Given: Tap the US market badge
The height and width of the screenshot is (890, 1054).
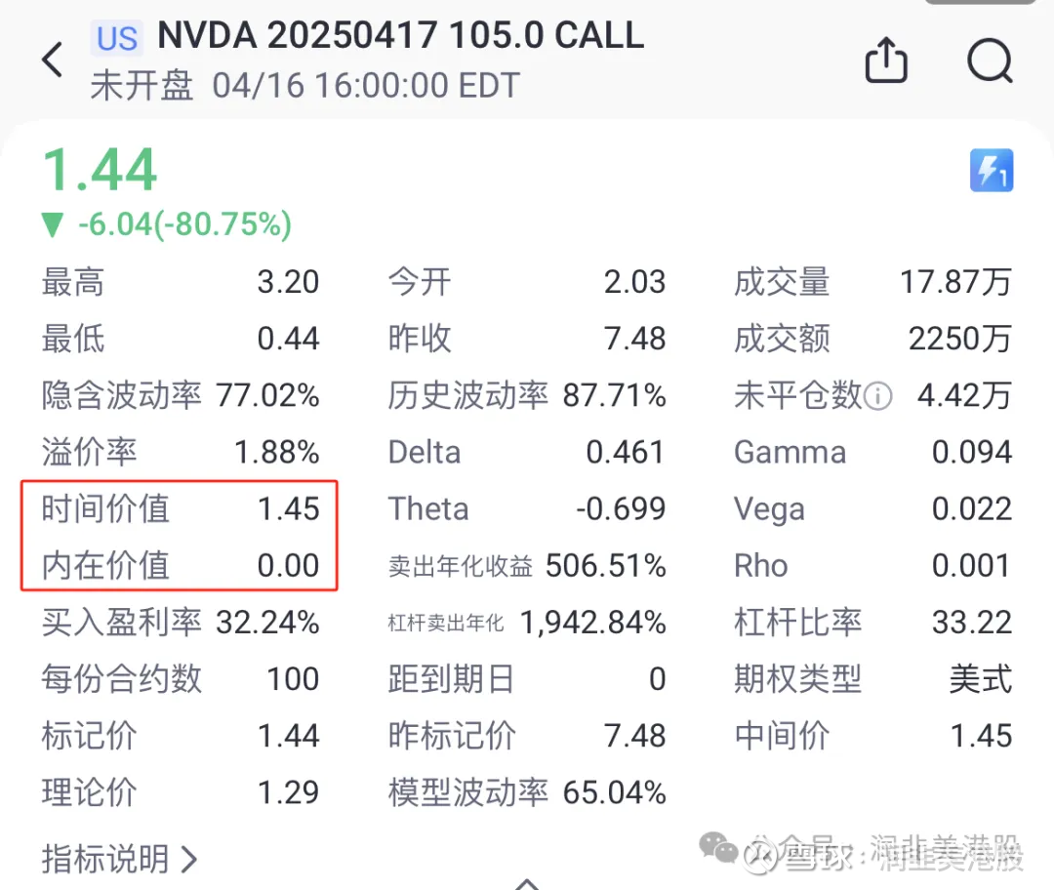Looking at the screenshot, I should pos(116,39).
